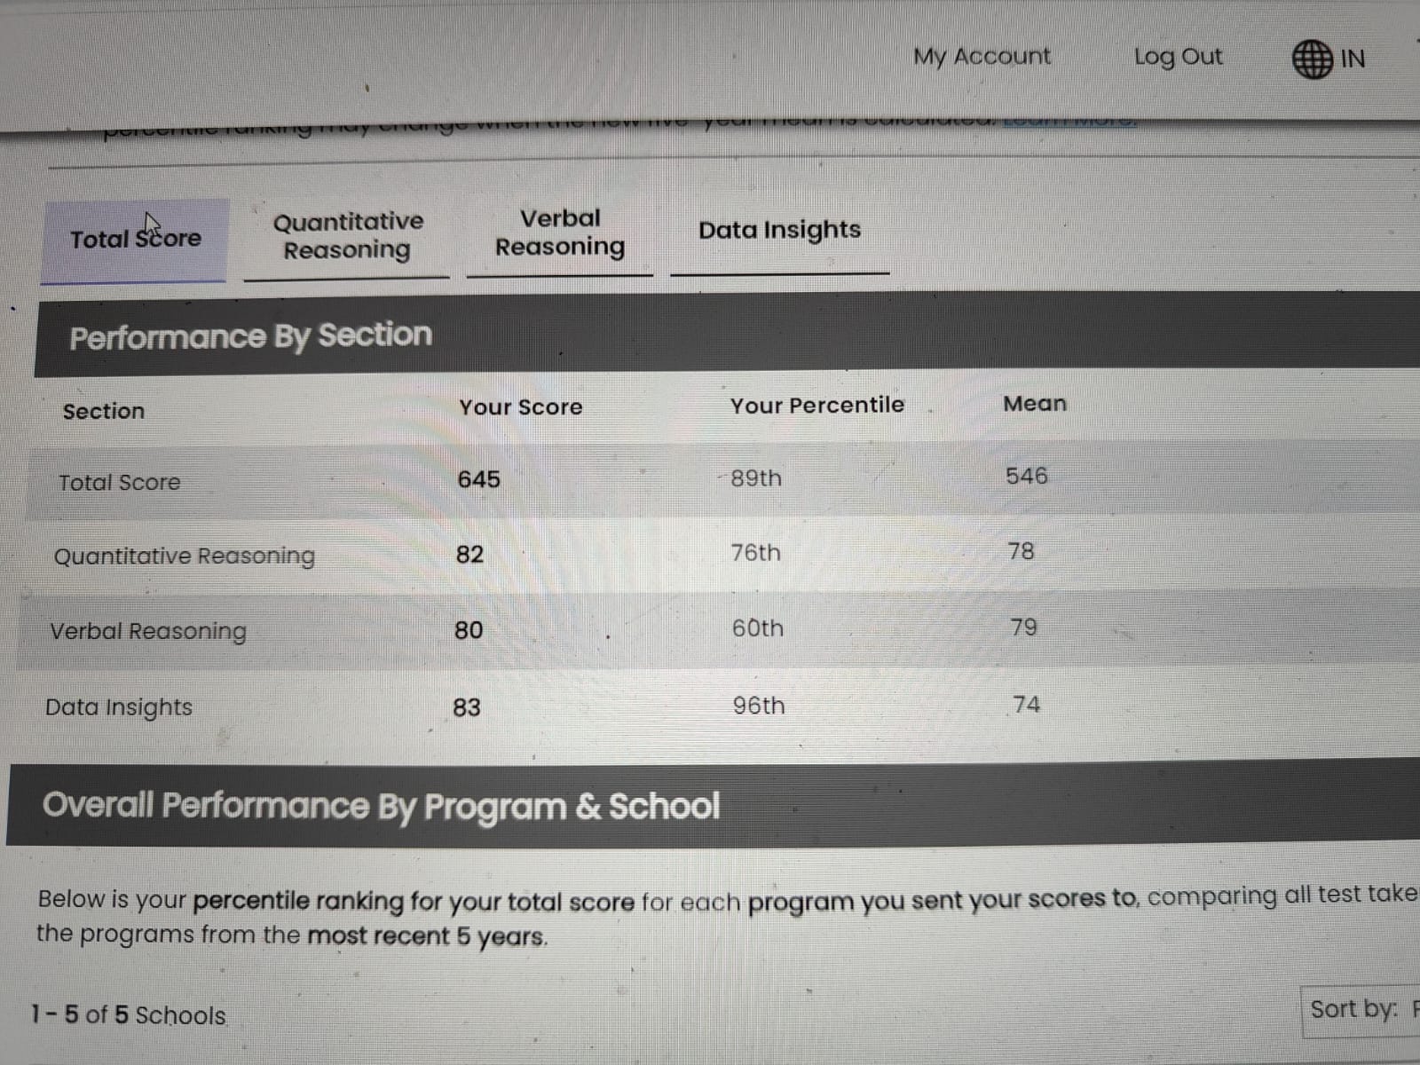
Task: Click Quantitative Reasoning row label in table
Action: tap(185, 556)
